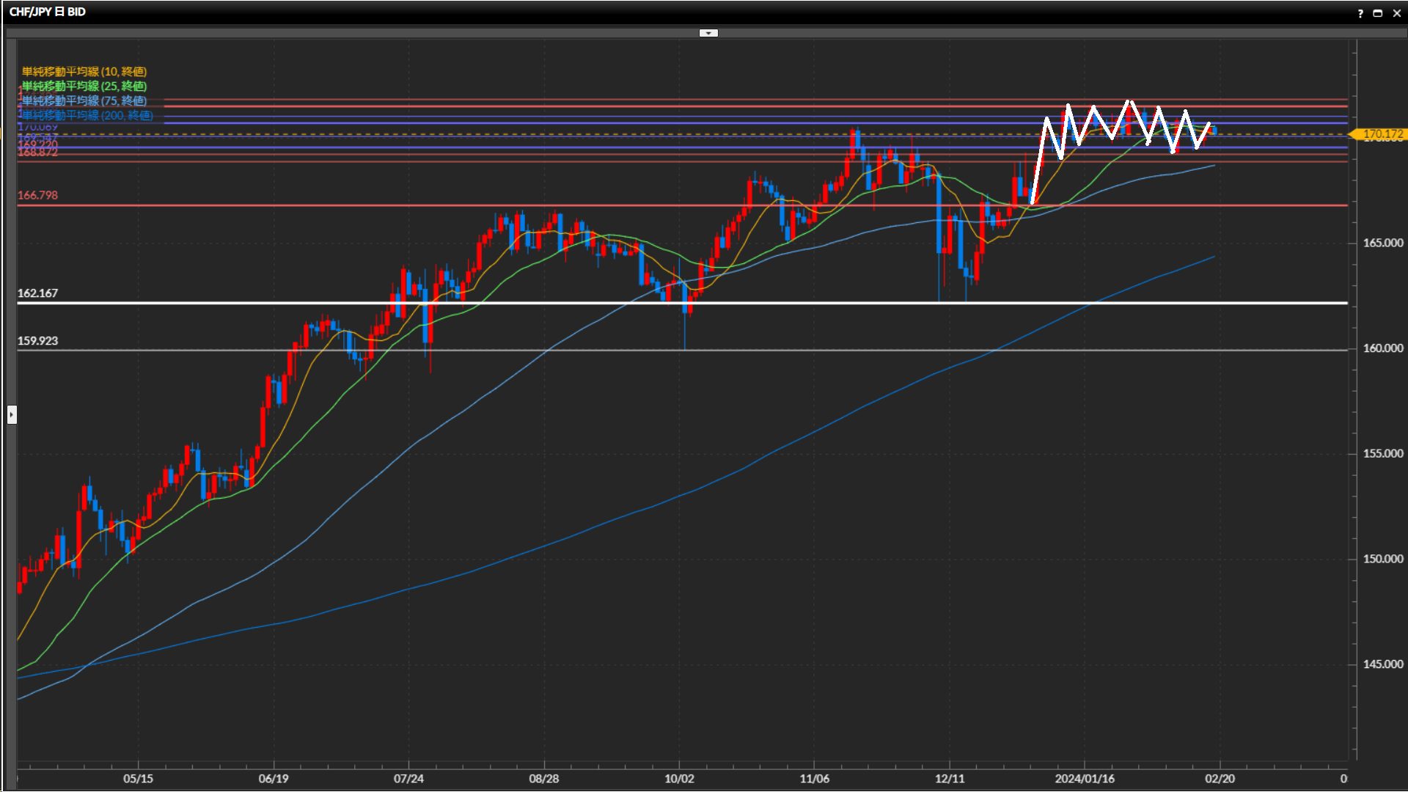Click the 150.000 price axis label
Screen dimensions: 1408x792
[x=1382, y=559]
